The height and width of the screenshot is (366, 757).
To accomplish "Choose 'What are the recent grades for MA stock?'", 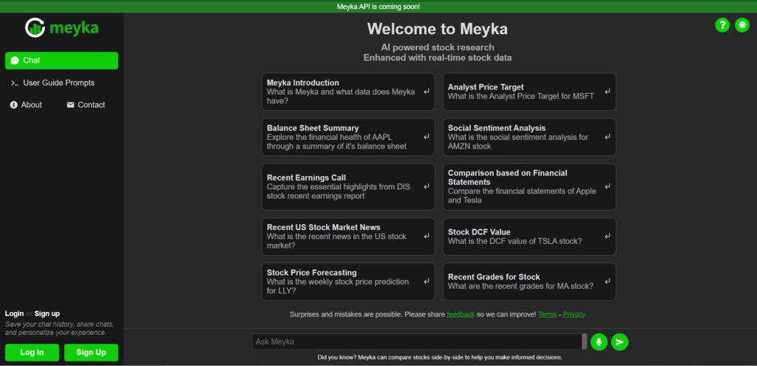I will click(x=520, y=286).
